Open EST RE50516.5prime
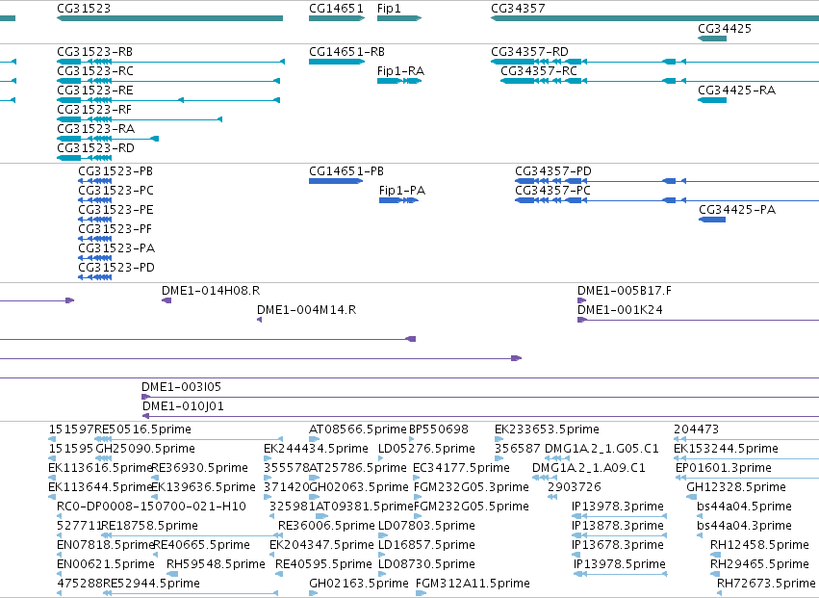This screenshot has width=819, height=598. point(142,429)
